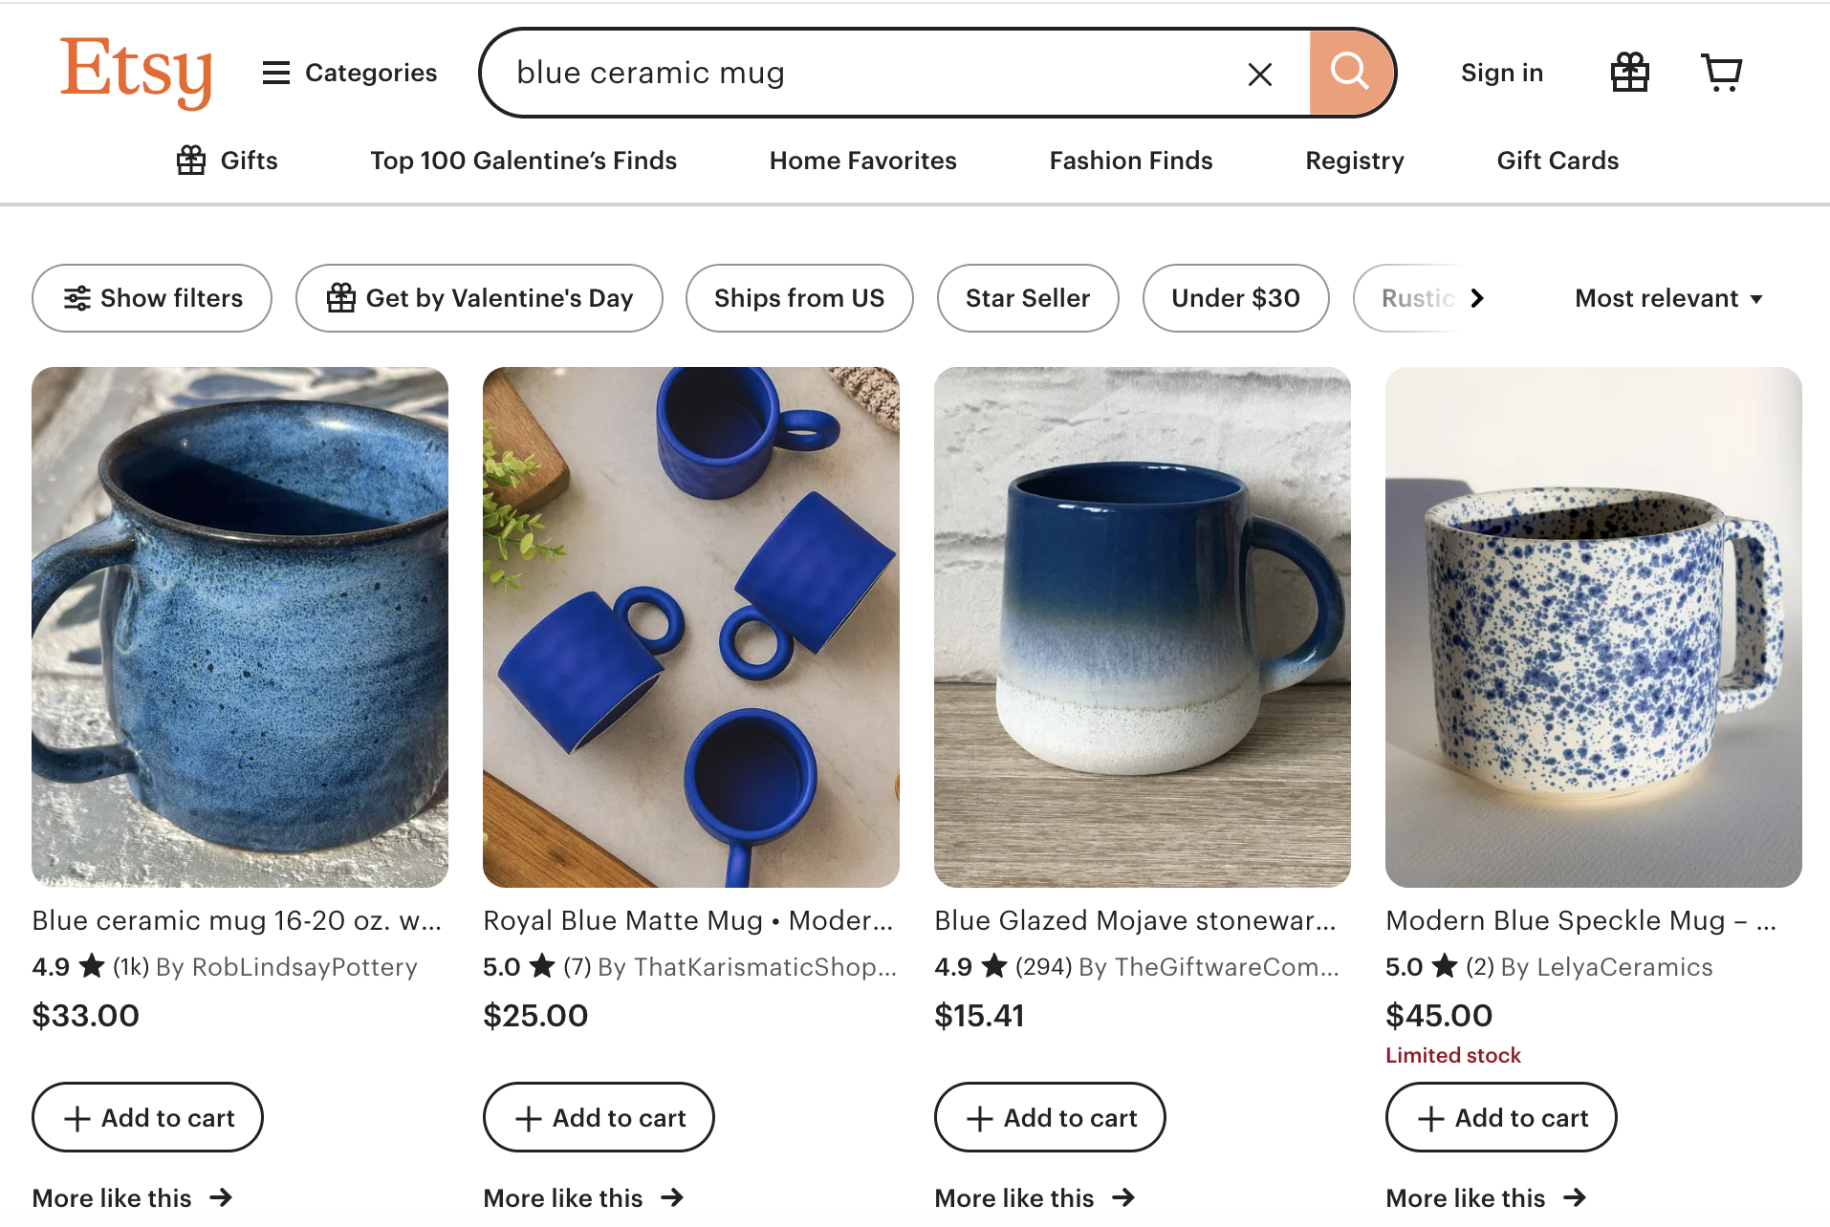This screenshot has width=1830, height=1227.
Task: Click the orange search magnifier button
Action: click(1350, 73)
